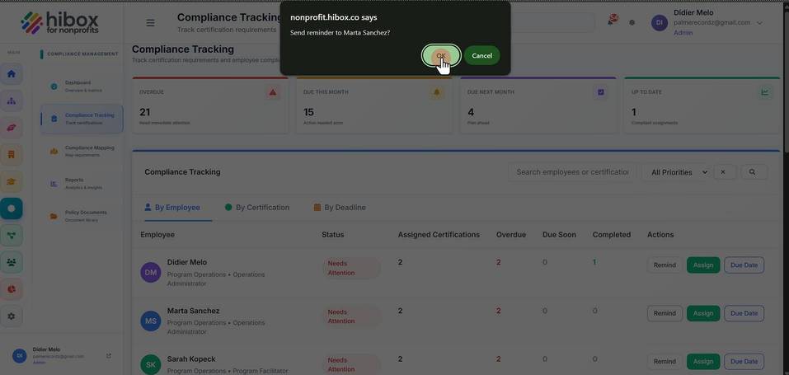Switch to the By Deadline tab

click(340, 208)
